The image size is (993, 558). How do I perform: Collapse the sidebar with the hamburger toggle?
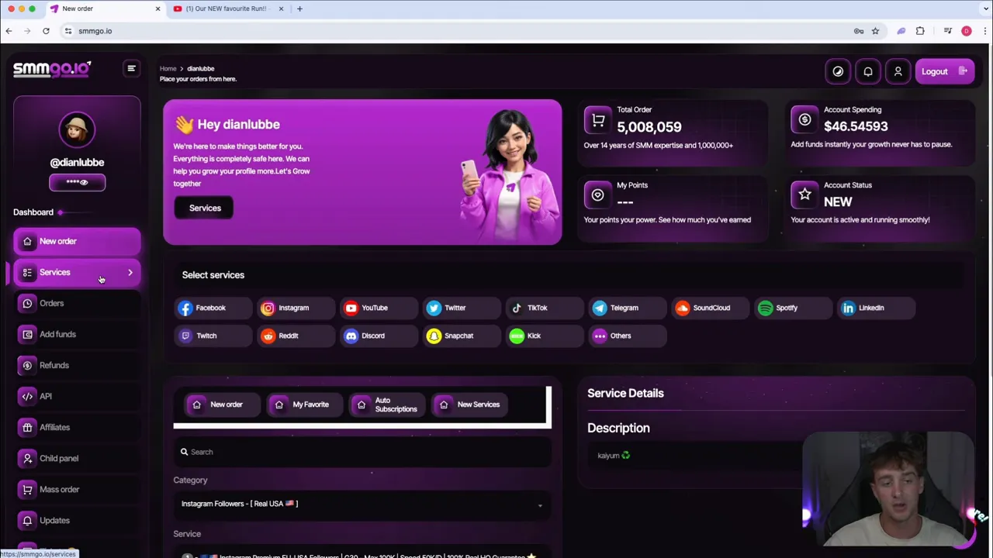(x=131, y=68)
